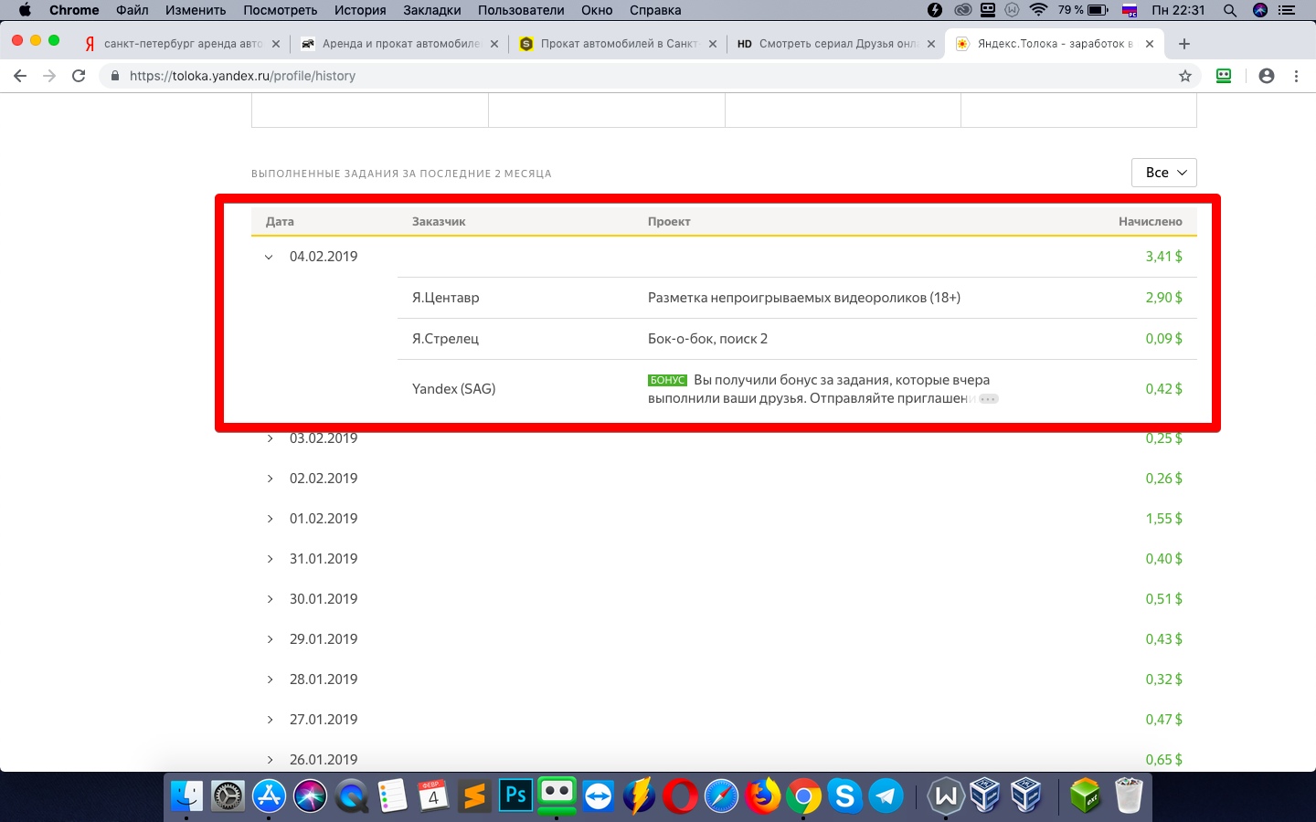Close the "Яндекс.Толока" tab

pyautogui.click(x=1149, y=44)
